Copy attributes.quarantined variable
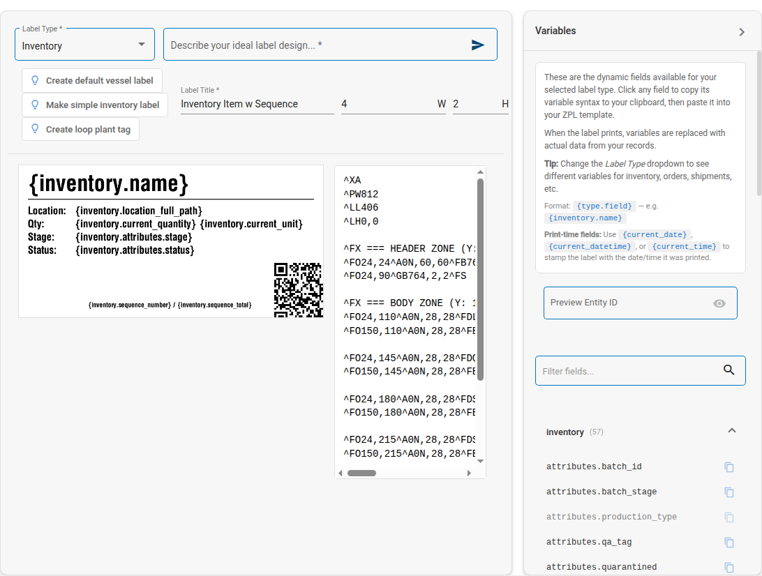The width and height of the screenshot is (762, 576). click(729, 567)
